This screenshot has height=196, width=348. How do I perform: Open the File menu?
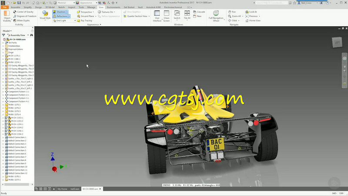(5, 7)
